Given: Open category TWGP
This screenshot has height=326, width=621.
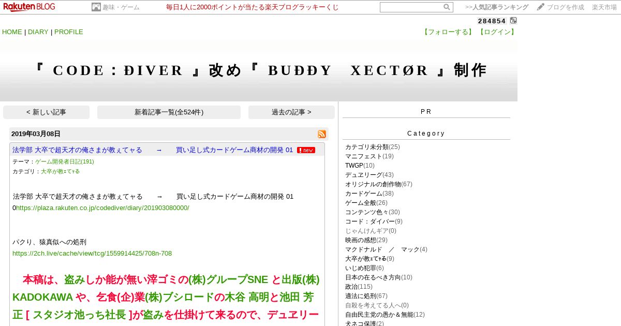Looking at the screenshot, I should point(354,166).
